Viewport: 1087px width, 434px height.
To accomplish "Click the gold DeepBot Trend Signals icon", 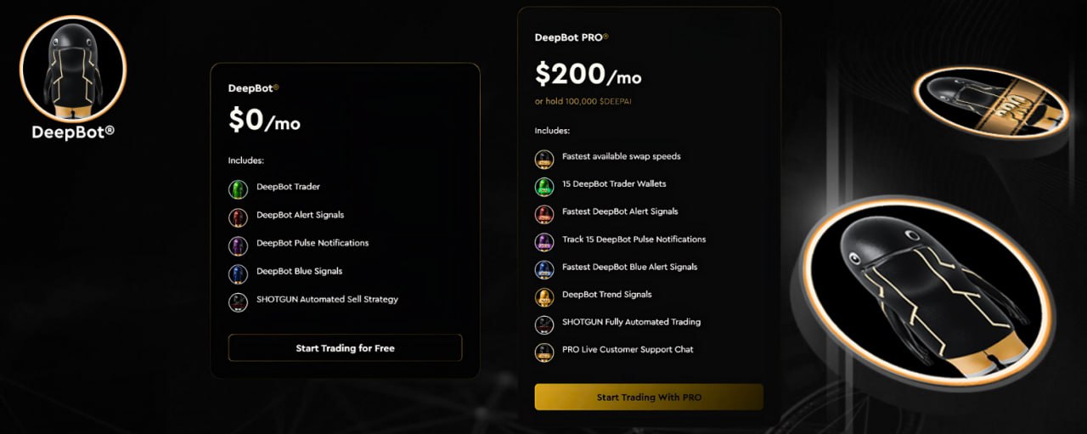I will point(544,297).
